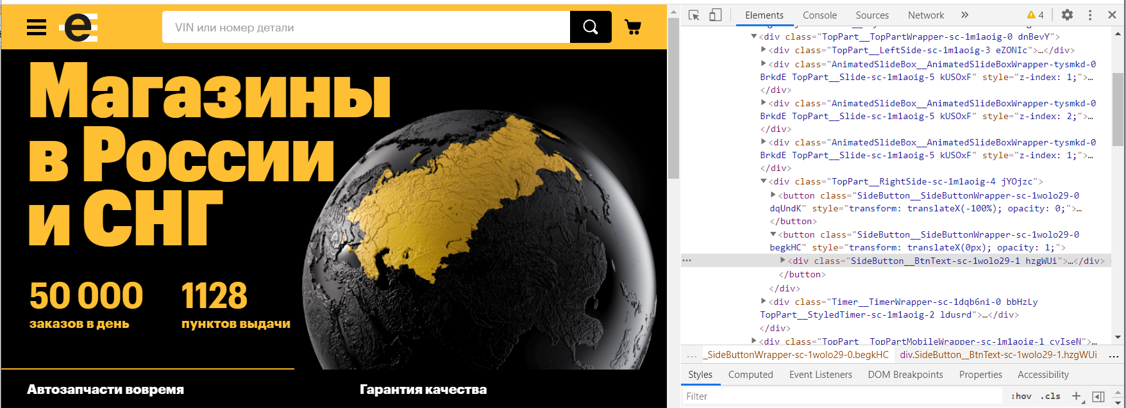This screenshot has height=408, width=1126.
Task: Click the 'заказов в день' caption
Action: 80,324
